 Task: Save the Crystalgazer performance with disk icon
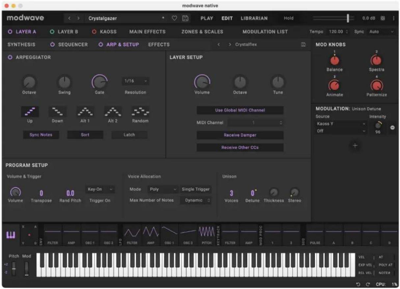(185, 18)
